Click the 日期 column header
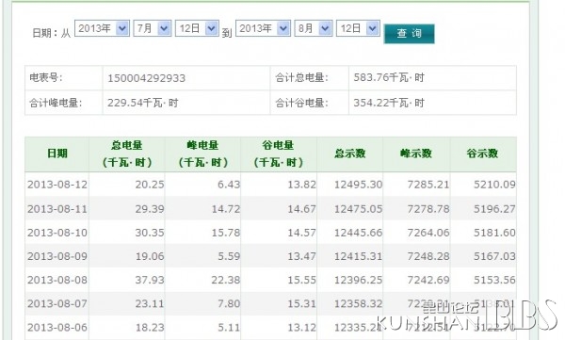565x340 pixels. 57,154
